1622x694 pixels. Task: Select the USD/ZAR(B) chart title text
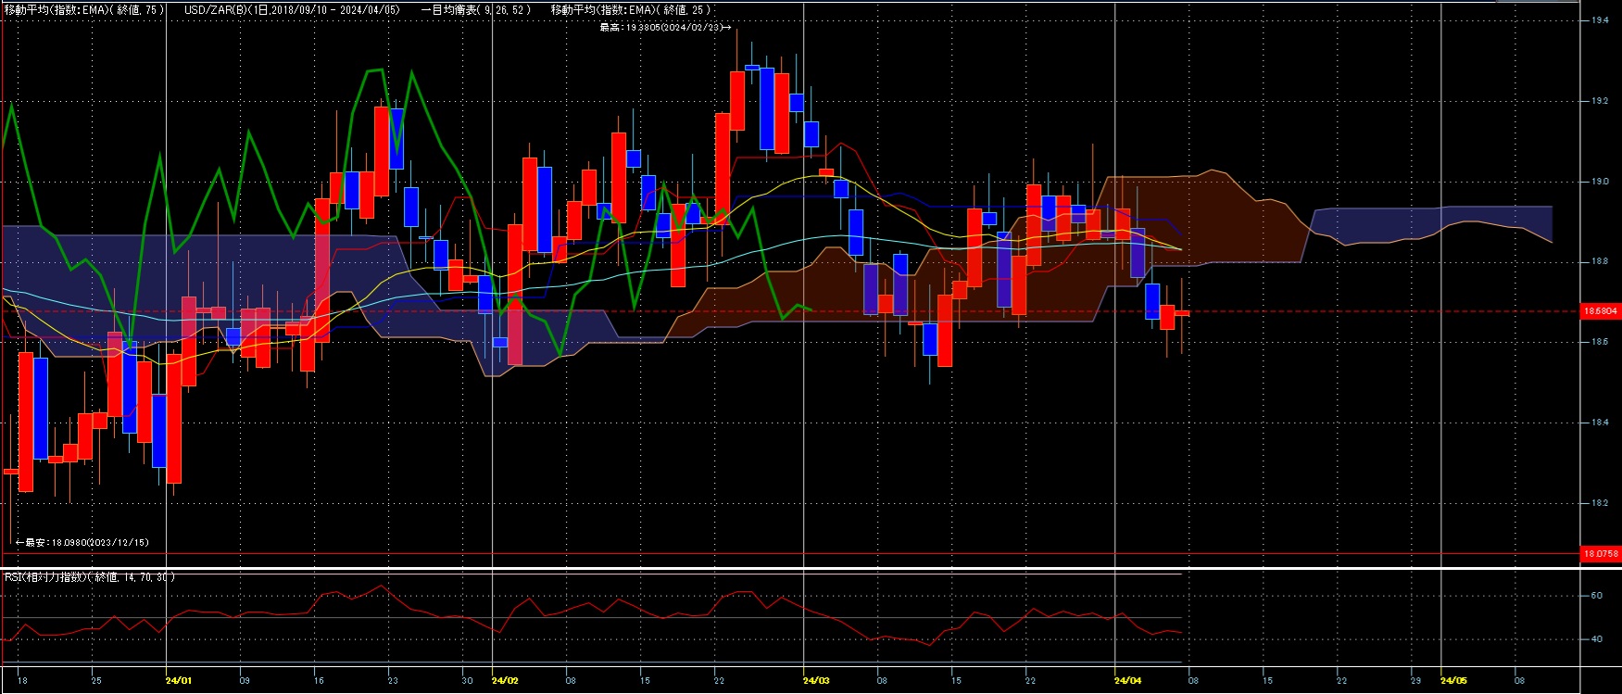coord(292,10)
